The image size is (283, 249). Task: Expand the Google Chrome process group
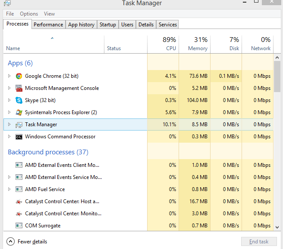point(9,76)
